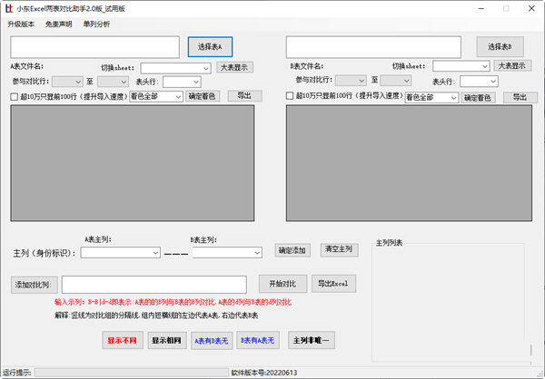Click table B 大表显示 button
This screenshot has height=379, width=545.
click(512, 65)
